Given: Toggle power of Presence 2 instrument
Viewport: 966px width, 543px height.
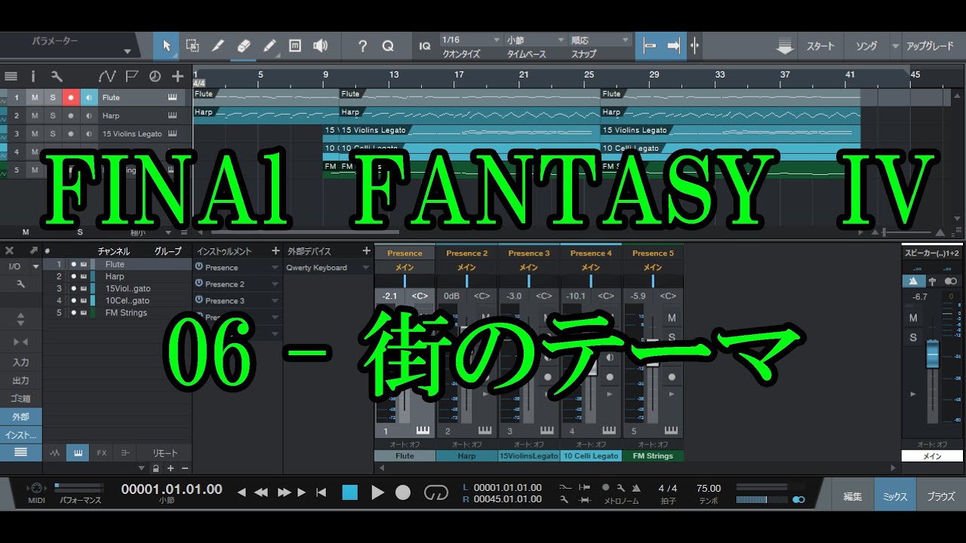Looking at the screenshot, I should (x=199, y=284).
